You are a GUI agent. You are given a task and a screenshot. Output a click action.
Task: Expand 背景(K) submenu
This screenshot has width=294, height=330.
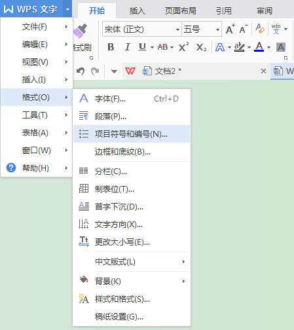132,281
